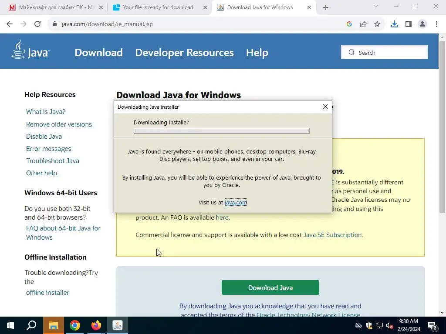Close the Minecraft tab
Screen dimensions: 446x334
tap(101, 8)
